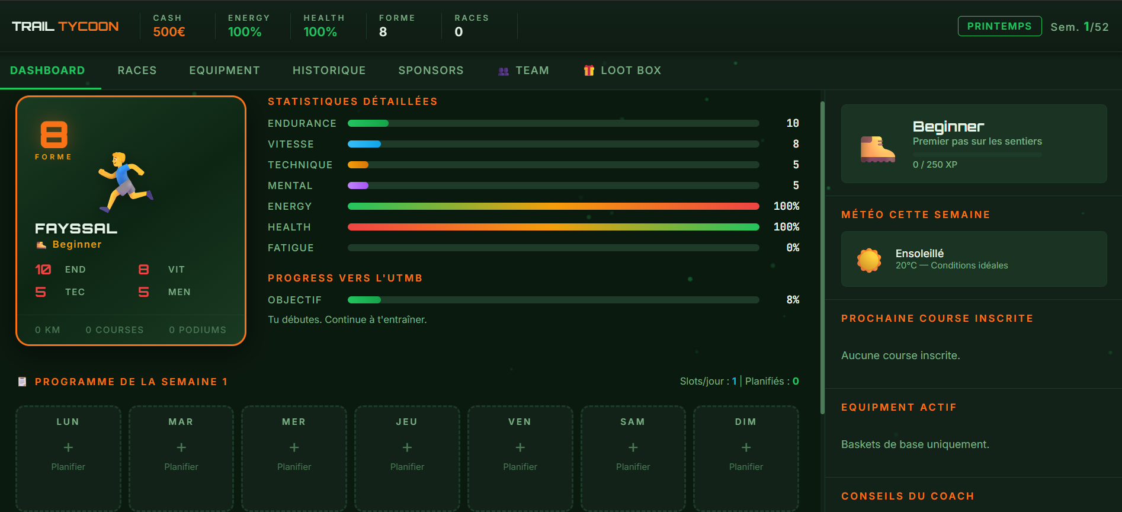Click the Technique progress bar
This screenshot has height=512, width=1122.
pos(553,165)
